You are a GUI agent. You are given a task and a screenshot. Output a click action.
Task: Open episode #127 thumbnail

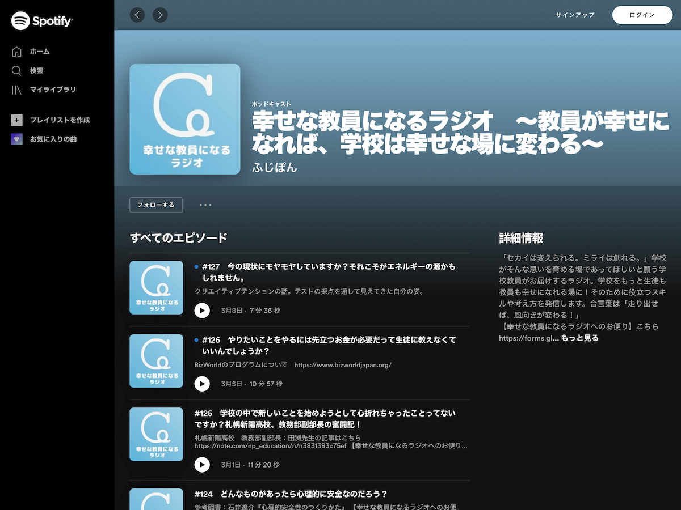(157, 287)
